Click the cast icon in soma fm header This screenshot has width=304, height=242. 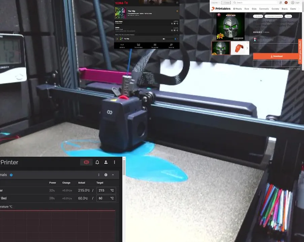click(177, 3)
